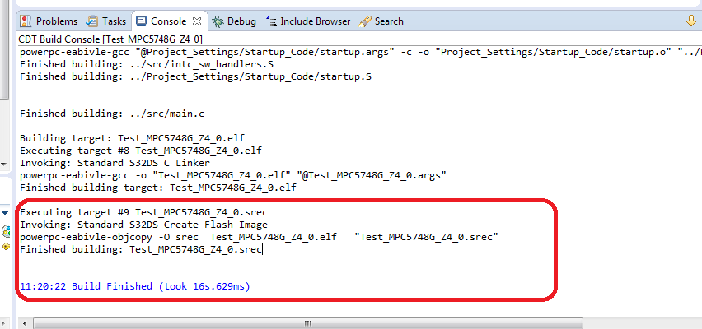Click the CDT Build Console title text

coord(110,39)
